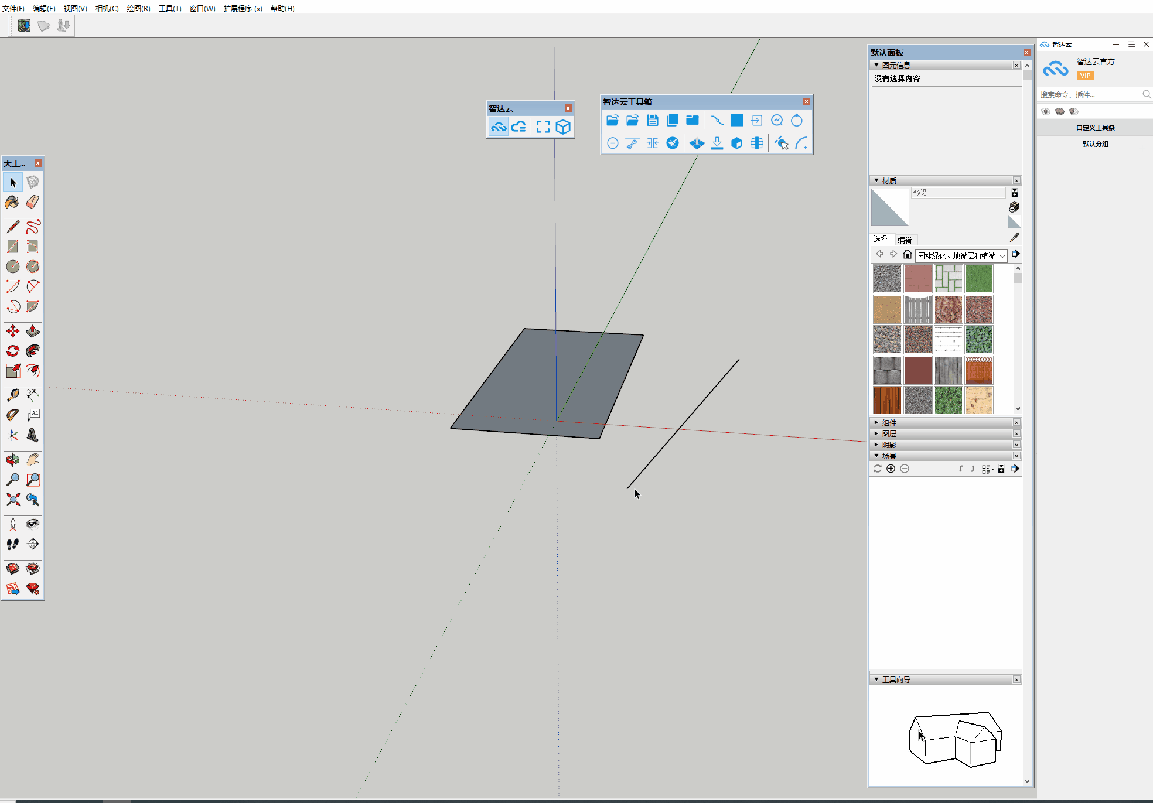Click the Zoom Extents tool

13,500
